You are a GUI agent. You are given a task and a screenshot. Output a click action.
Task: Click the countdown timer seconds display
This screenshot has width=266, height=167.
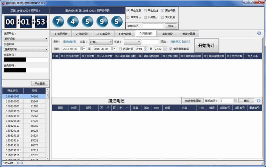pyautogui.click(x=41, y=22)
